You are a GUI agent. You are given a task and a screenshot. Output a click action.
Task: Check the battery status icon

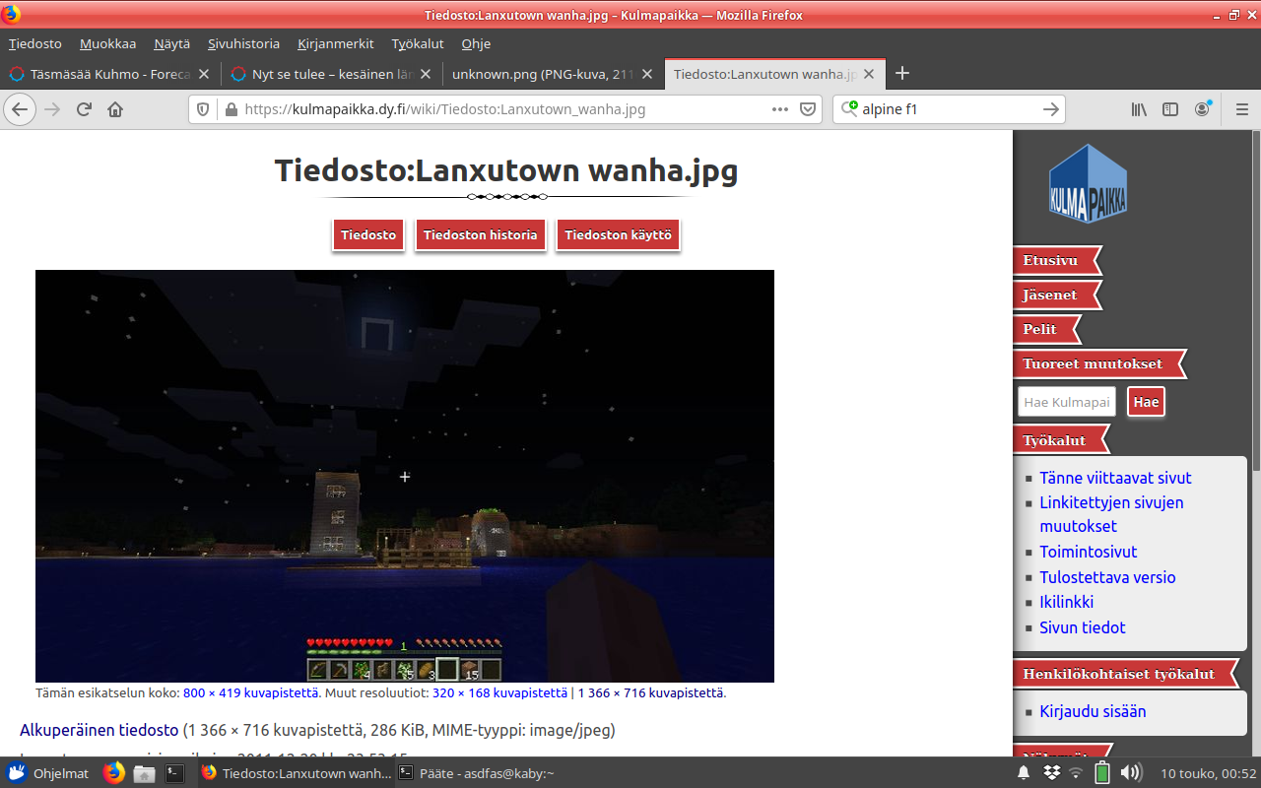(1102, 773)
